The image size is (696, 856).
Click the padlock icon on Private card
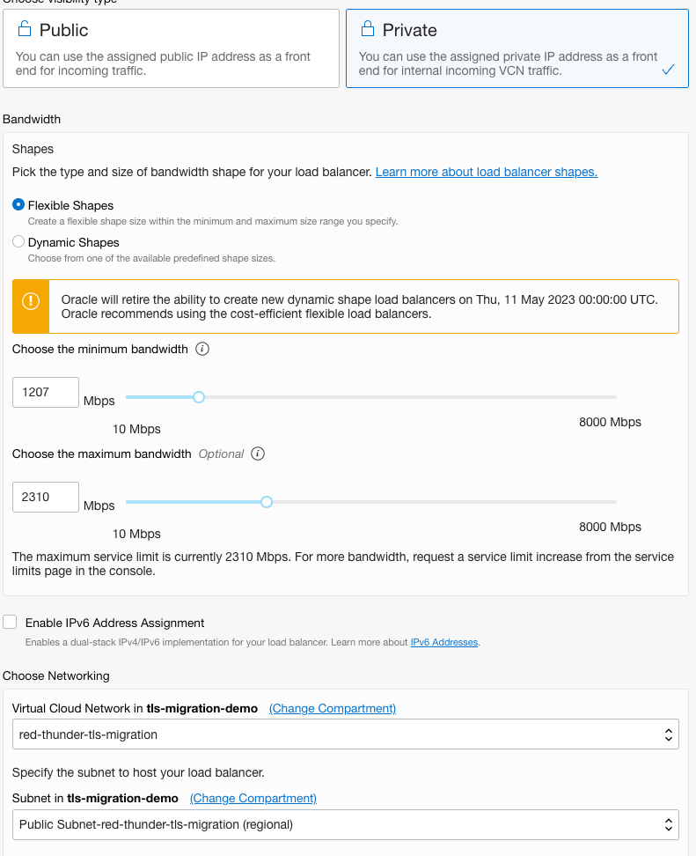pos(368,30)
